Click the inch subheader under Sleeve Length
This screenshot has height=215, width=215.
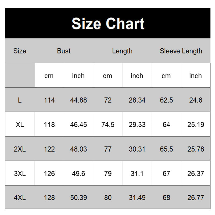coord(195,76)
